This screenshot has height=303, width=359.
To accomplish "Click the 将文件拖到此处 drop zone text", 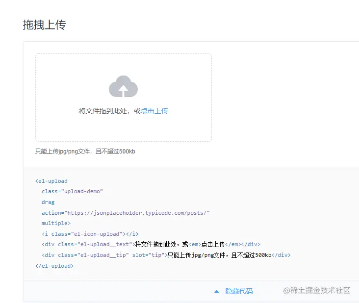I will coord(103,111).
